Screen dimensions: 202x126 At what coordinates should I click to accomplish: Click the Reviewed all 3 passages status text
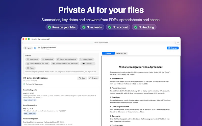[34, 84]
